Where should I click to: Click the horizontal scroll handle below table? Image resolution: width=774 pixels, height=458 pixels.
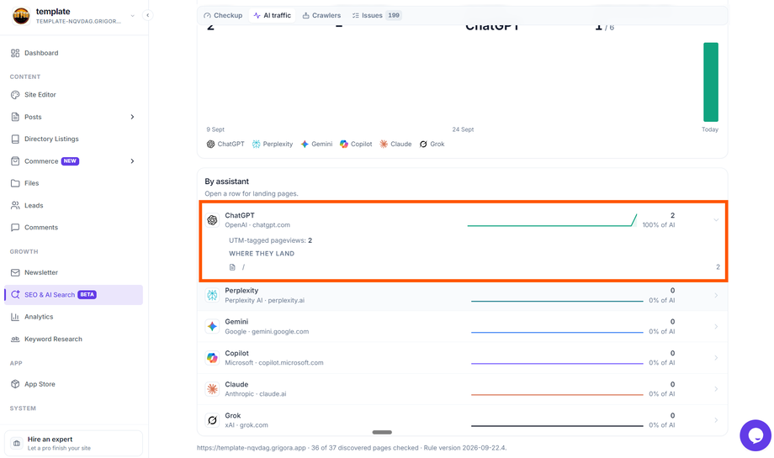tap(382, 432)
